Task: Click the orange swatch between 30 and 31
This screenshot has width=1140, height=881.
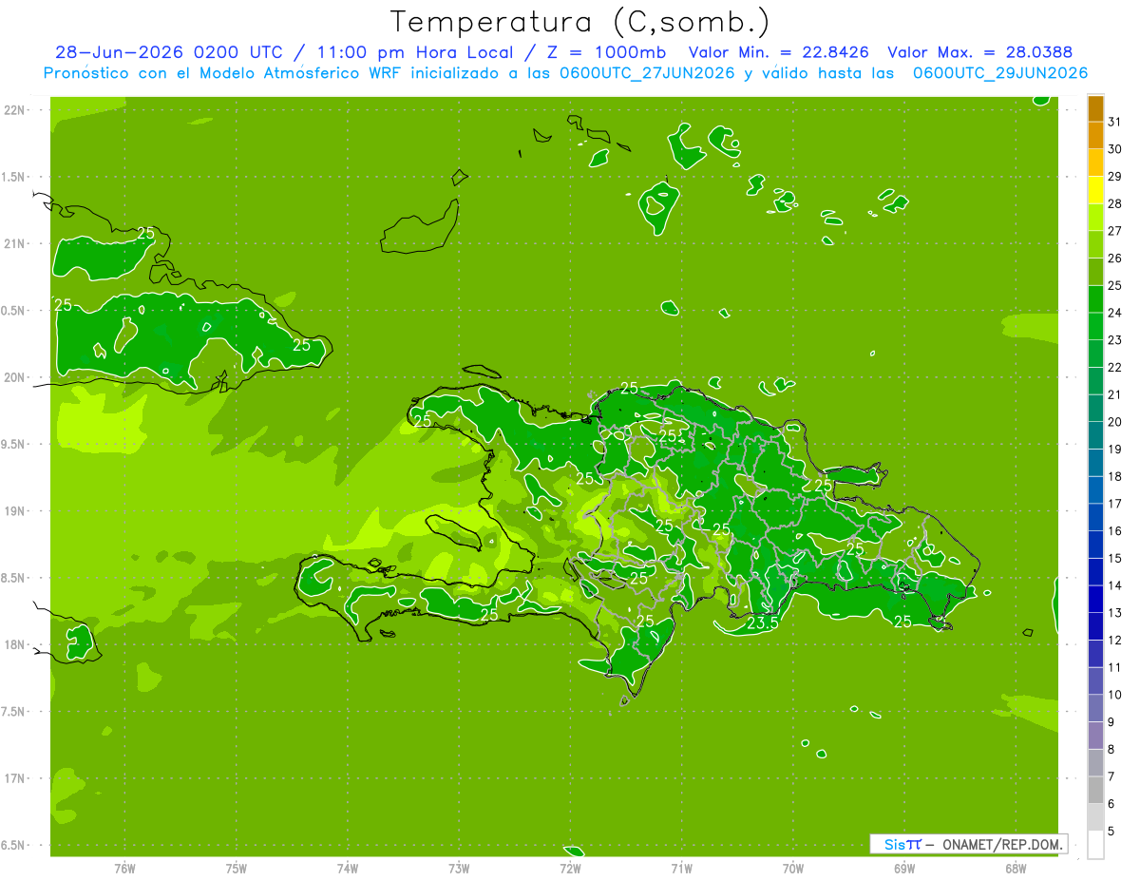Action: pyautogui.click(x=1095, y=135)
